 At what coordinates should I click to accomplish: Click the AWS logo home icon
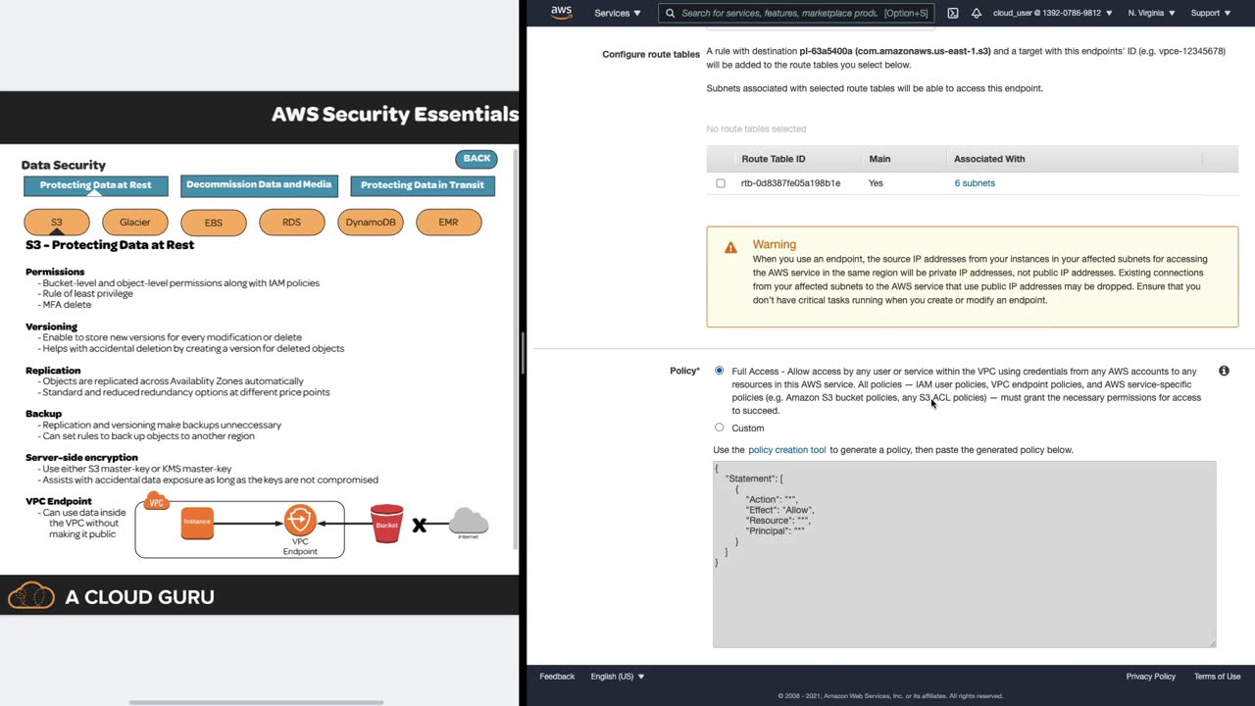561,13
